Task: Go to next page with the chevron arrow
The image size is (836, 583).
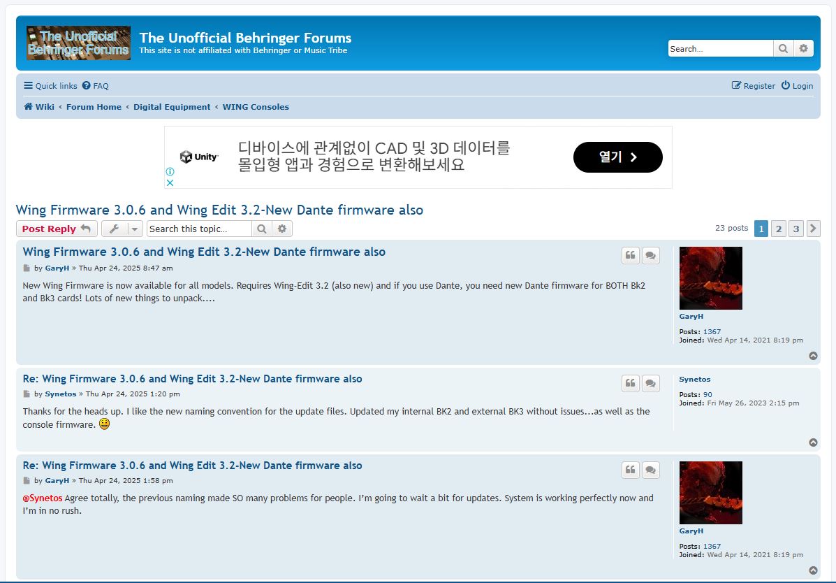Action: pos(812,228)
